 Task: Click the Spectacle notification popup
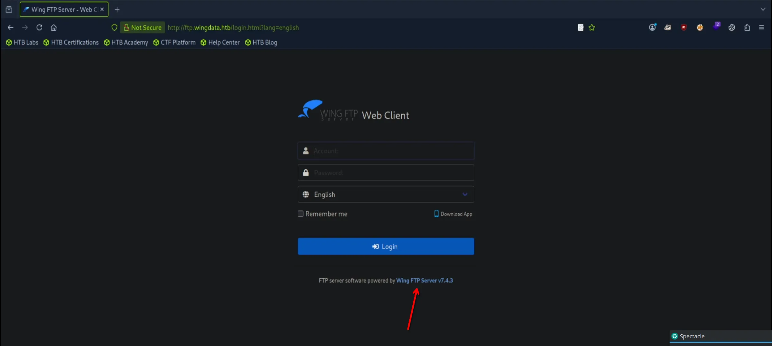click(720, 336)
